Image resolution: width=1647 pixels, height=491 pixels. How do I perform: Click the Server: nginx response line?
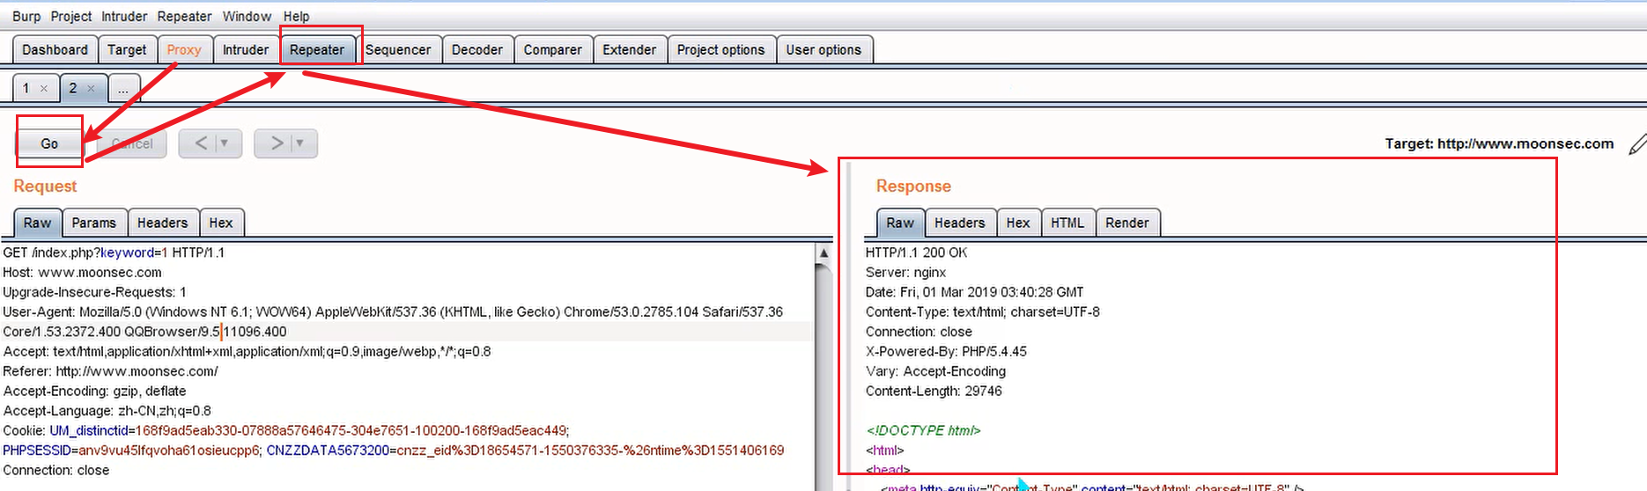click(905, 273)
